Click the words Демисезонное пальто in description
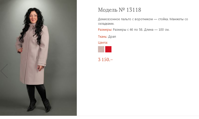The image size is (199, 119). tap(114, 19)
